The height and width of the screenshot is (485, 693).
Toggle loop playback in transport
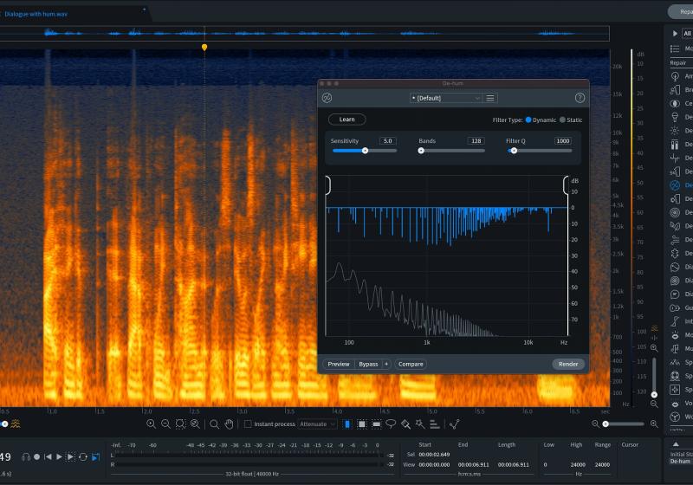pyautogui.click(x=82, y=456)
